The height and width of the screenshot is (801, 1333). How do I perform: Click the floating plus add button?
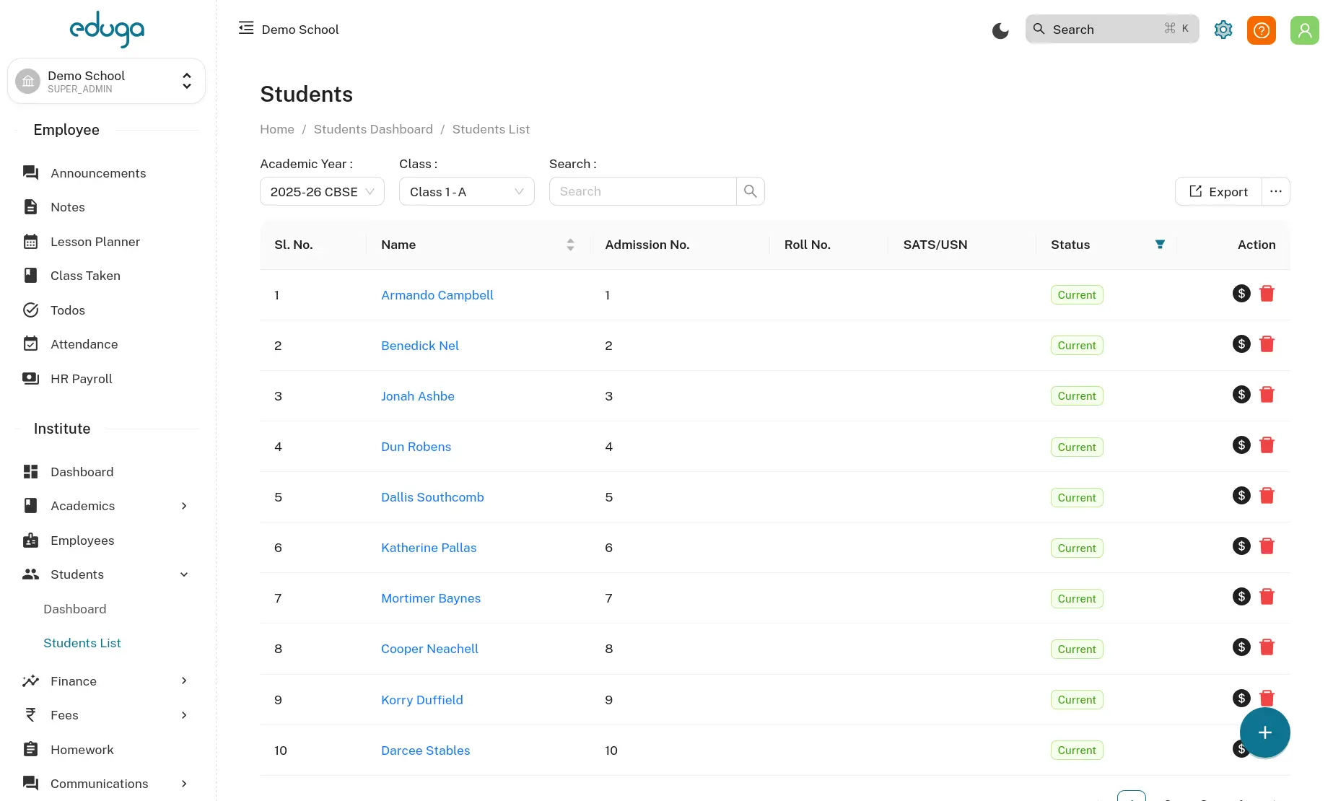tap(1264, 732)
